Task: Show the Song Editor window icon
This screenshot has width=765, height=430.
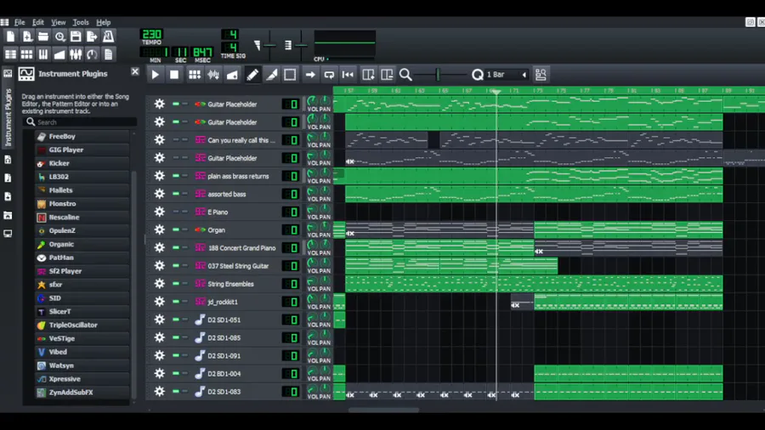Action: click(10, 54)
